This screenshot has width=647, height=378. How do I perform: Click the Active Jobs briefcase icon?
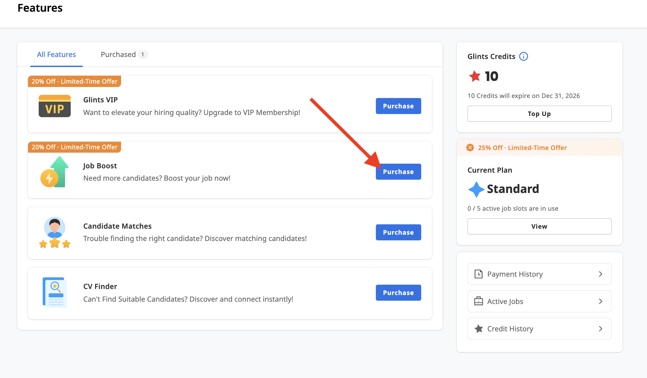click(479, 301)
